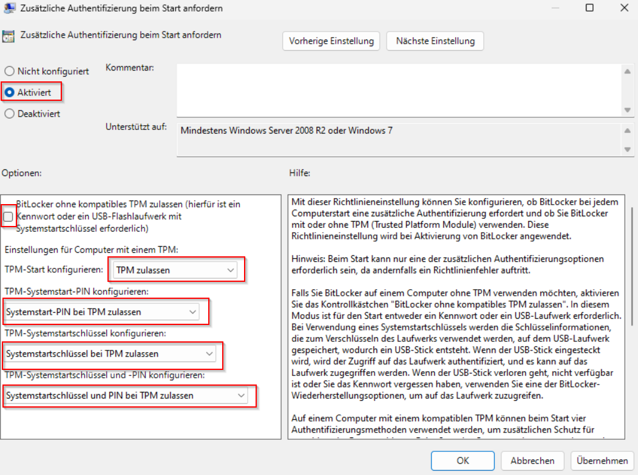Image resolution: width=638 pixels, height=475 pixels.
Task: Click the help paragraph starting 'Falls Sie BitLocker'
Action: pos(456,344)
